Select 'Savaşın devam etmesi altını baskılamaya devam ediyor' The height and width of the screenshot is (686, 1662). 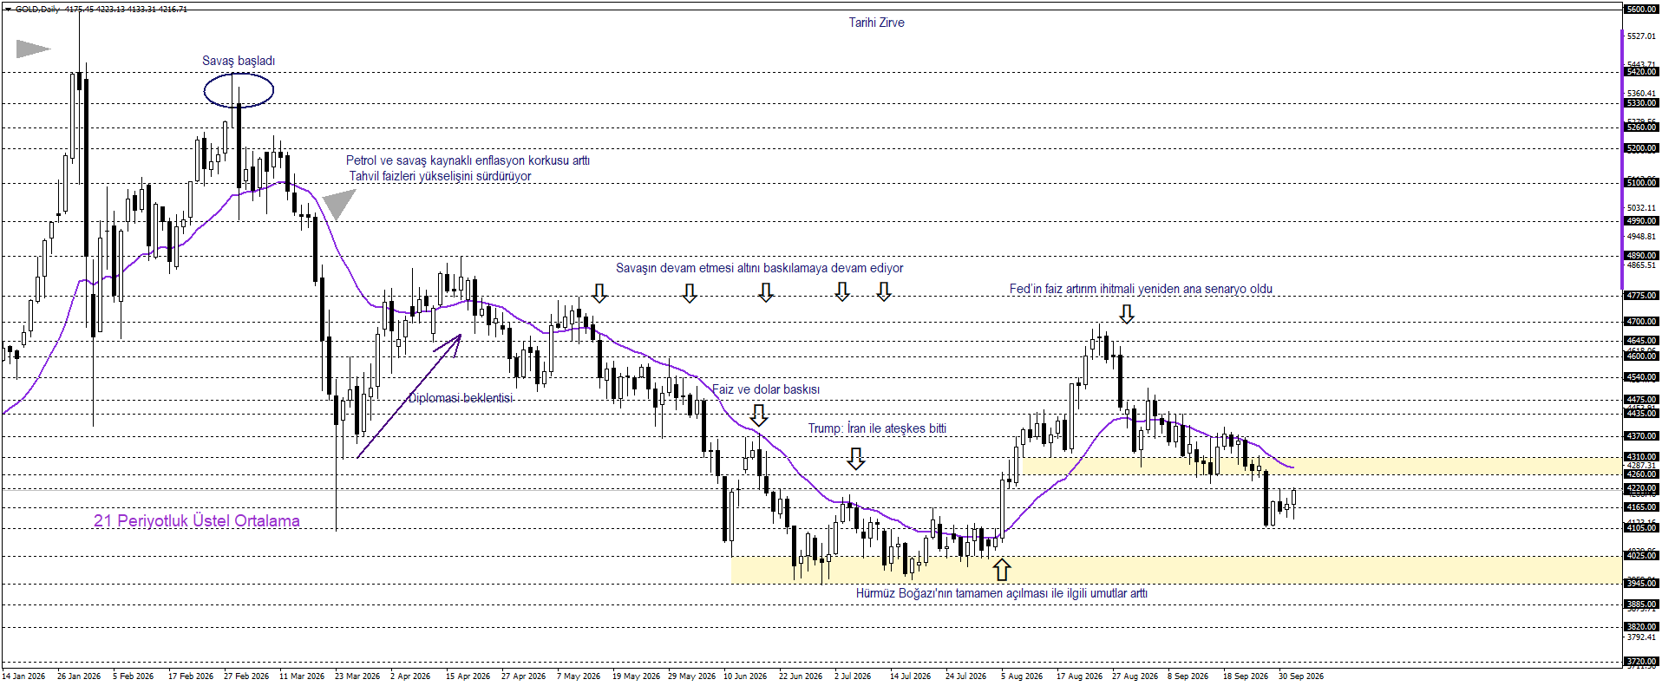(x=759, y=268)
